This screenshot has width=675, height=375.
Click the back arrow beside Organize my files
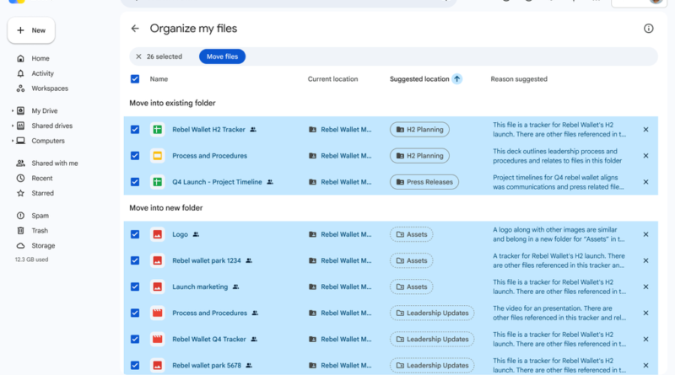[x=135, y=29]
